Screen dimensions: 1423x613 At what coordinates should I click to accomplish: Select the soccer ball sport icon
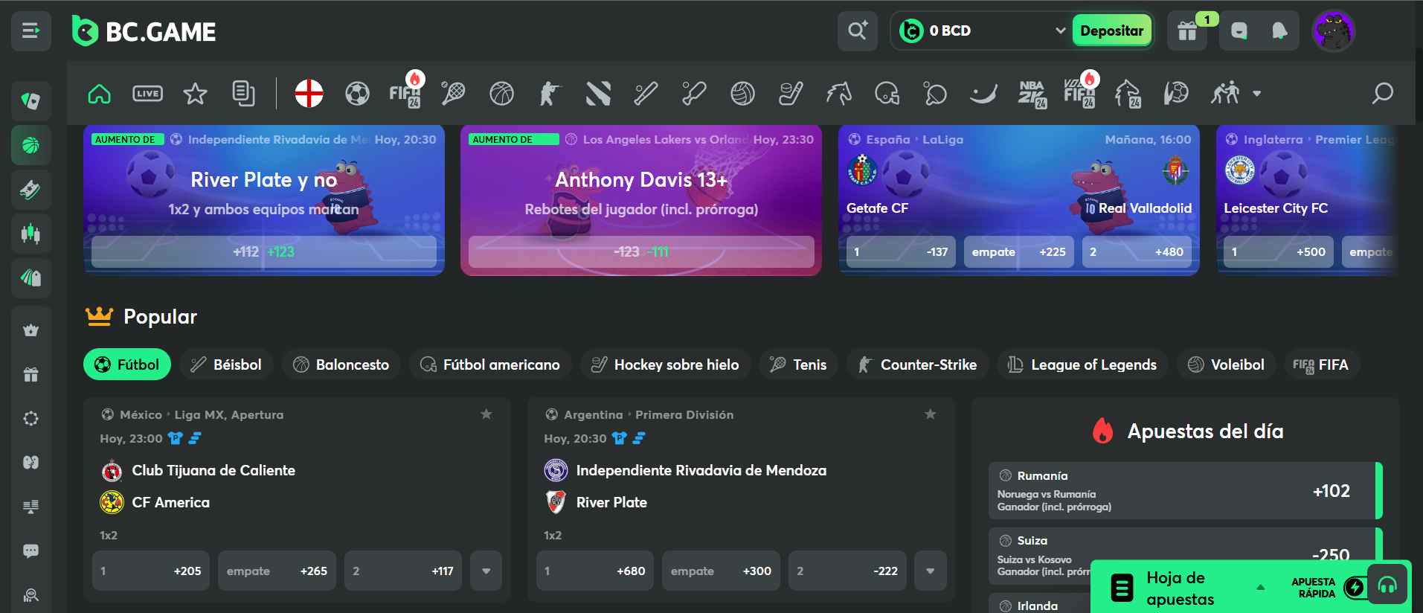point(357,94)
